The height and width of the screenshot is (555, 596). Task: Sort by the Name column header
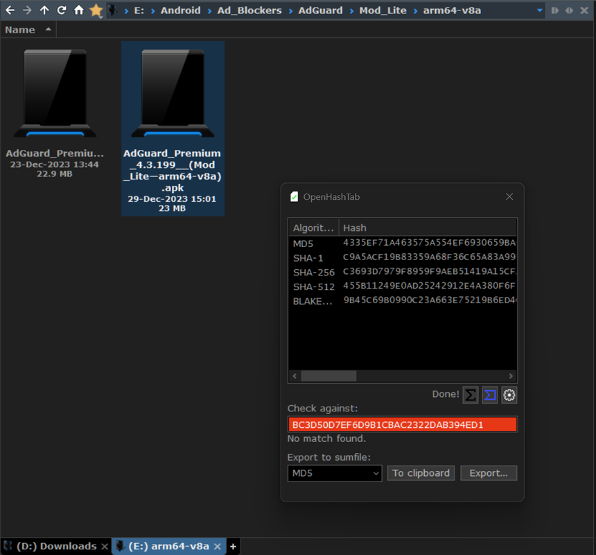click(x=28, y=30)
